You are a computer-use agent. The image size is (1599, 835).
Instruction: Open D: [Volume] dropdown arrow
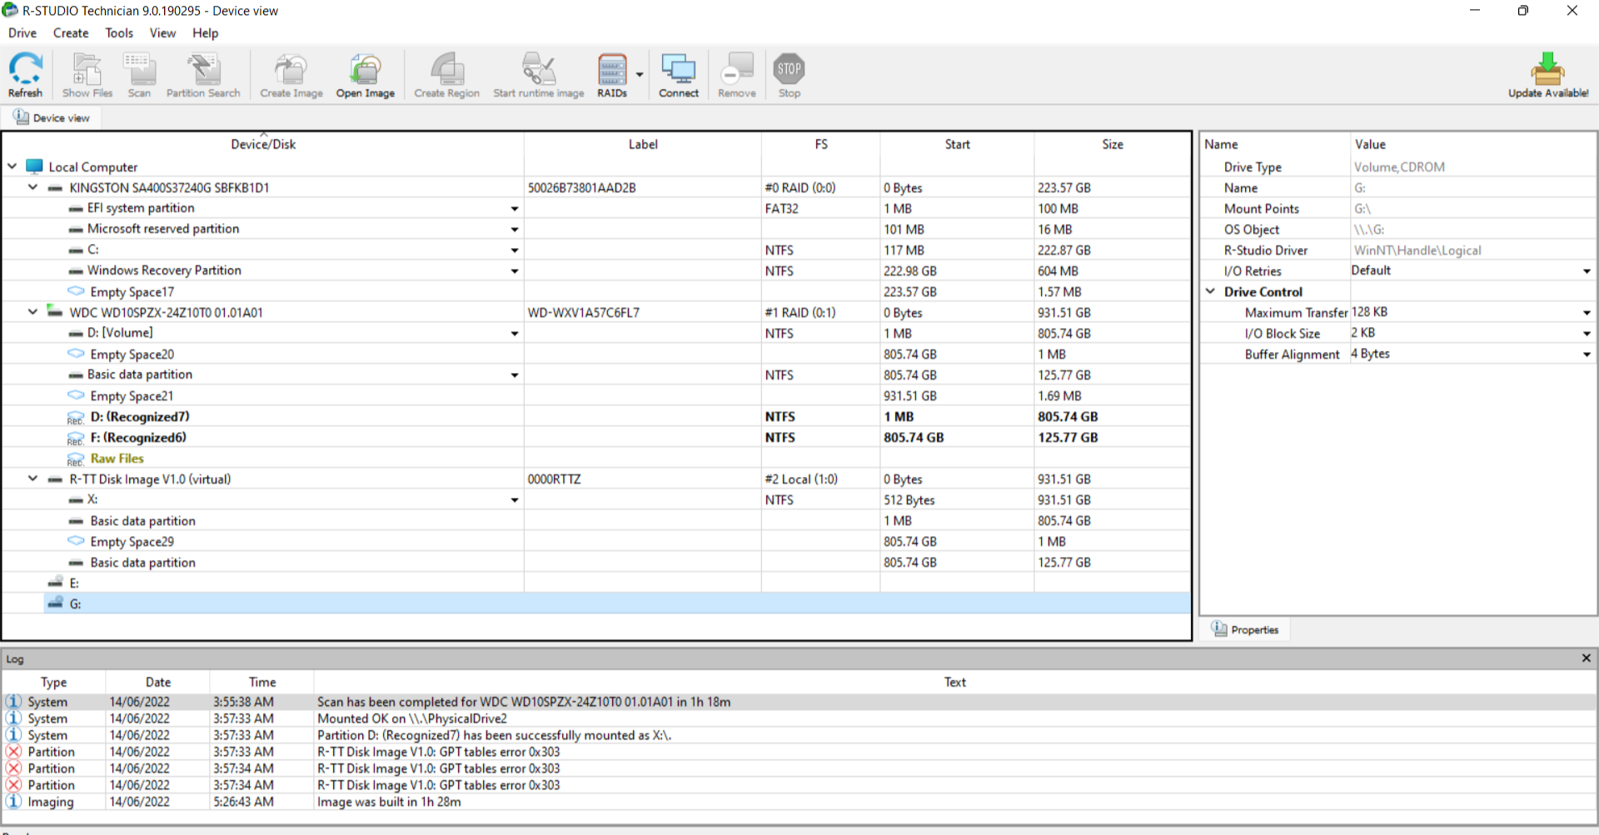coord(515,334)
